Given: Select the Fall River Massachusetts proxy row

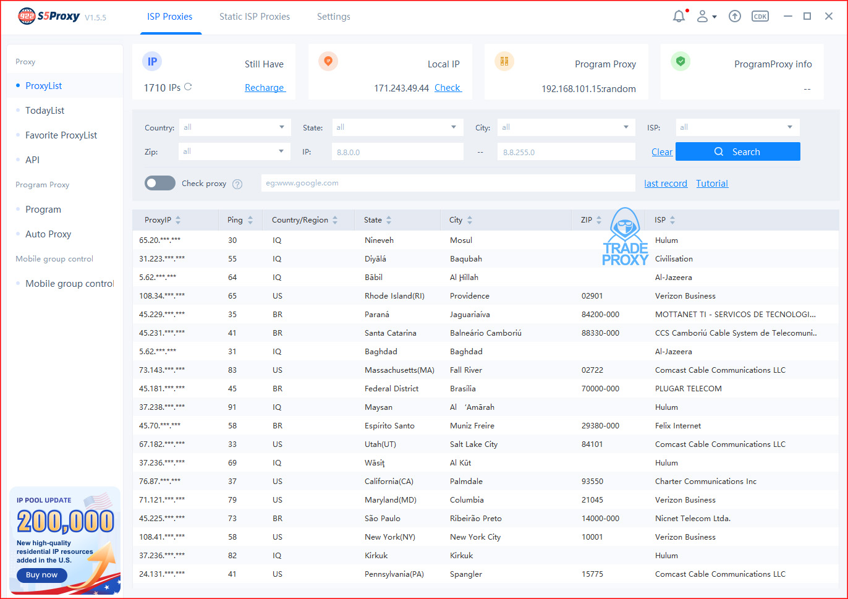Looking at the screenshot, I should [x=486, y=370].
